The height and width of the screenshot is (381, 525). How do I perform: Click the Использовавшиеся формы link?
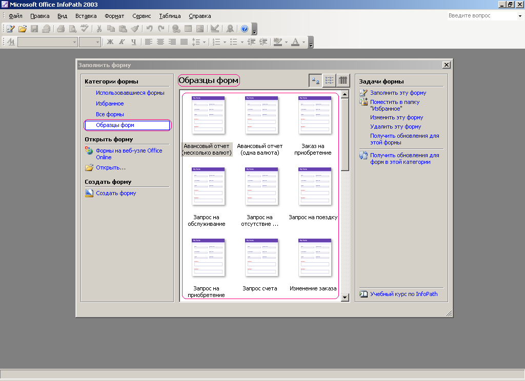pyautogui.click(x=130, y=93)
